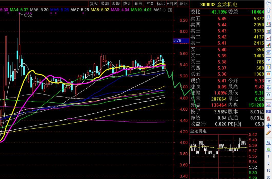
Task: Click the 买一 5.40 order row
Action: 227,50
